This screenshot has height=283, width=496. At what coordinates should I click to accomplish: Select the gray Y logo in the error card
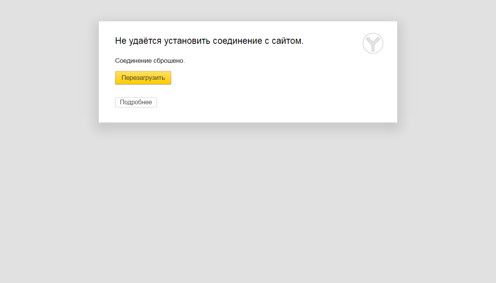[x=373, y=43]
